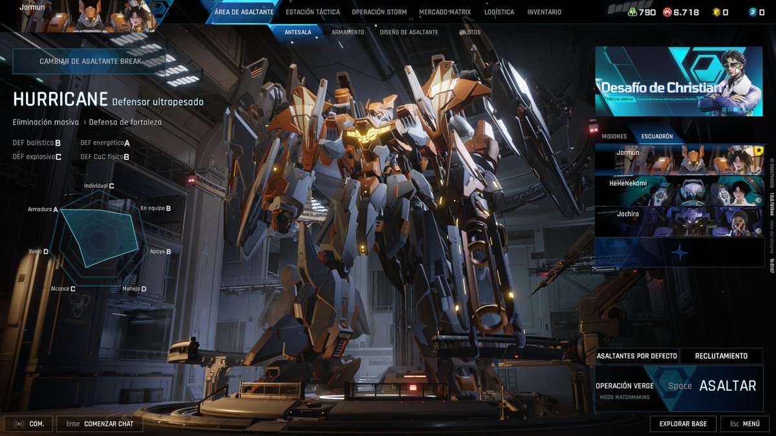Click the 790 currency amount
Screen dimensions: 776x436
click(x=647, y=12)
